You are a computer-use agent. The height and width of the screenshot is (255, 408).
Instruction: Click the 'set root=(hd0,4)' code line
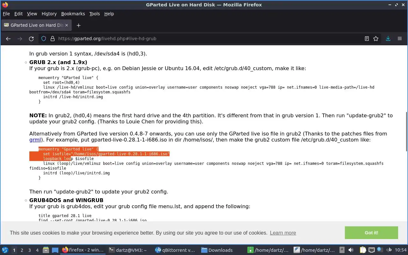62,83
